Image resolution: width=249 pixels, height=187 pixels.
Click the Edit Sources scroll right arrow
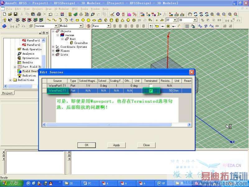click(x=189, y=125)
